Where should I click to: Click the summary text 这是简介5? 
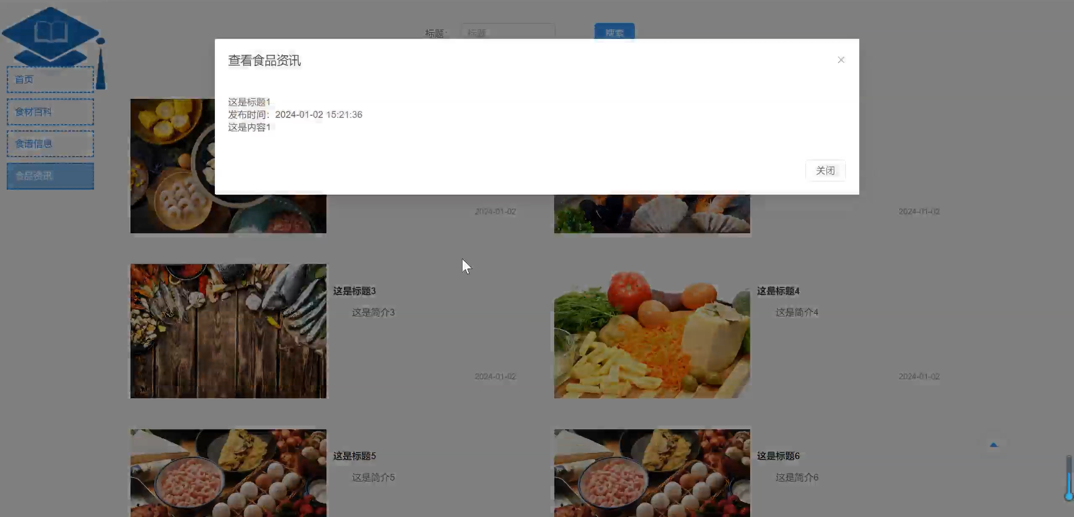(x=373, y=477)
